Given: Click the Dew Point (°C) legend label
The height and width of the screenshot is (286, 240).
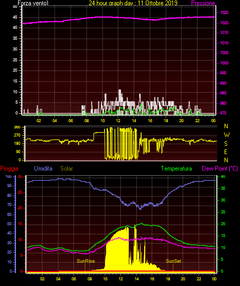Looking at the screenshot, I should click(220, 169).
